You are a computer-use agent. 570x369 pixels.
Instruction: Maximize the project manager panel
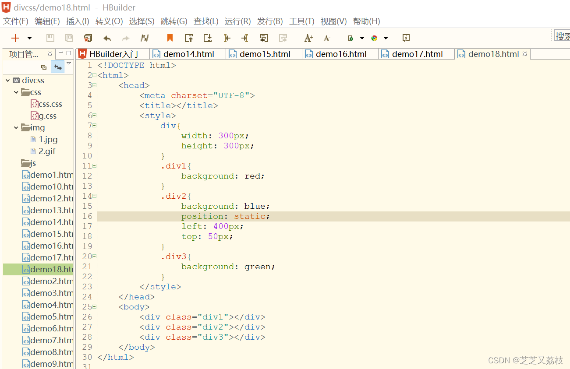(x=69, y=53)
